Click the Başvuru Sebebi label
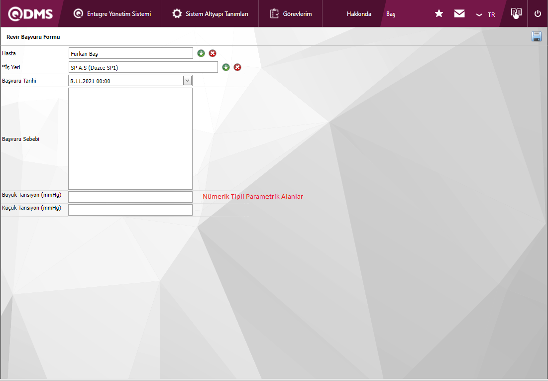This screenshot has width=548, height=381. [20, 139]
